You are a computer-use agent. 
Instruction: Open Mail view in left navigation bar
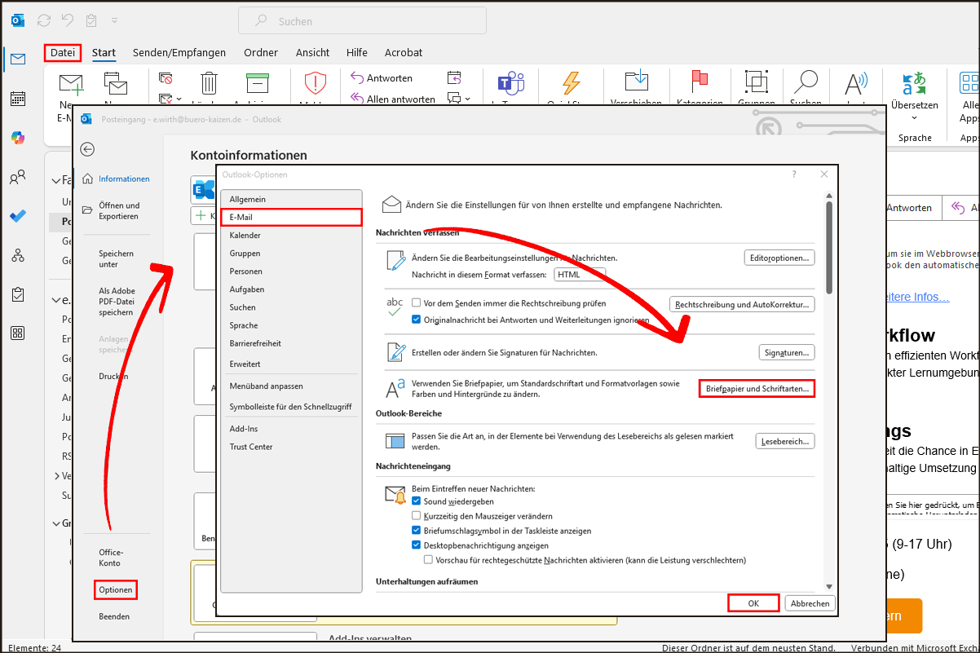[x=18, y=59]
